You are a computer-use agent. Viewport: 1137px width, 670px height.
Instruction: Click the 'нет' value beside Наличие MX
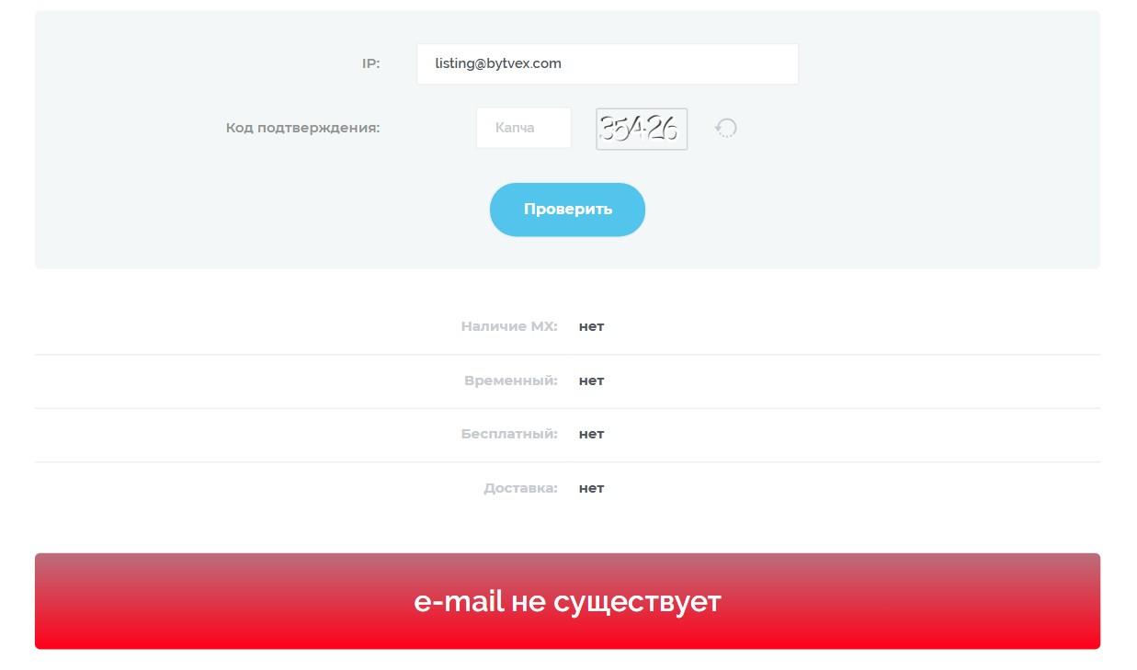coord(591,326)
